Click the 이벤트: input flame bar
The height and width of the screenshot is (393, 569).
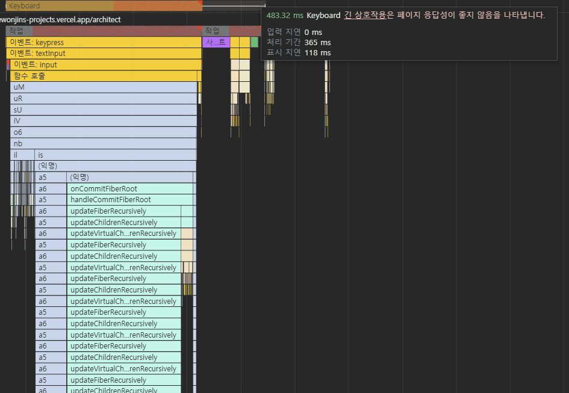pos(105,65)
